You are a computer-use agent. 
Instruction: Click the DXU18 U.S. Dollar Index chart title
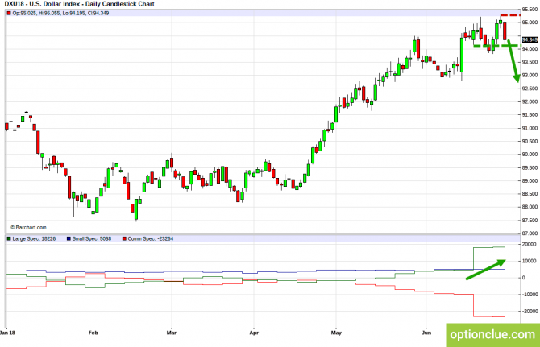point(79,4)
